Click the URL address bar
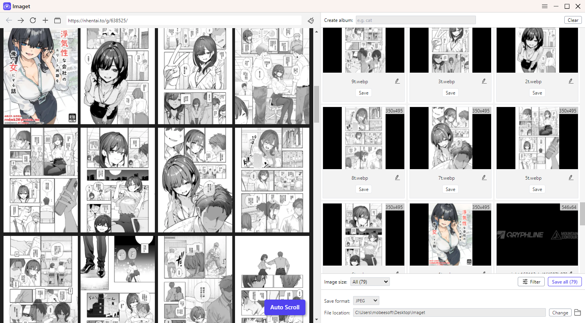 [184, 20]
